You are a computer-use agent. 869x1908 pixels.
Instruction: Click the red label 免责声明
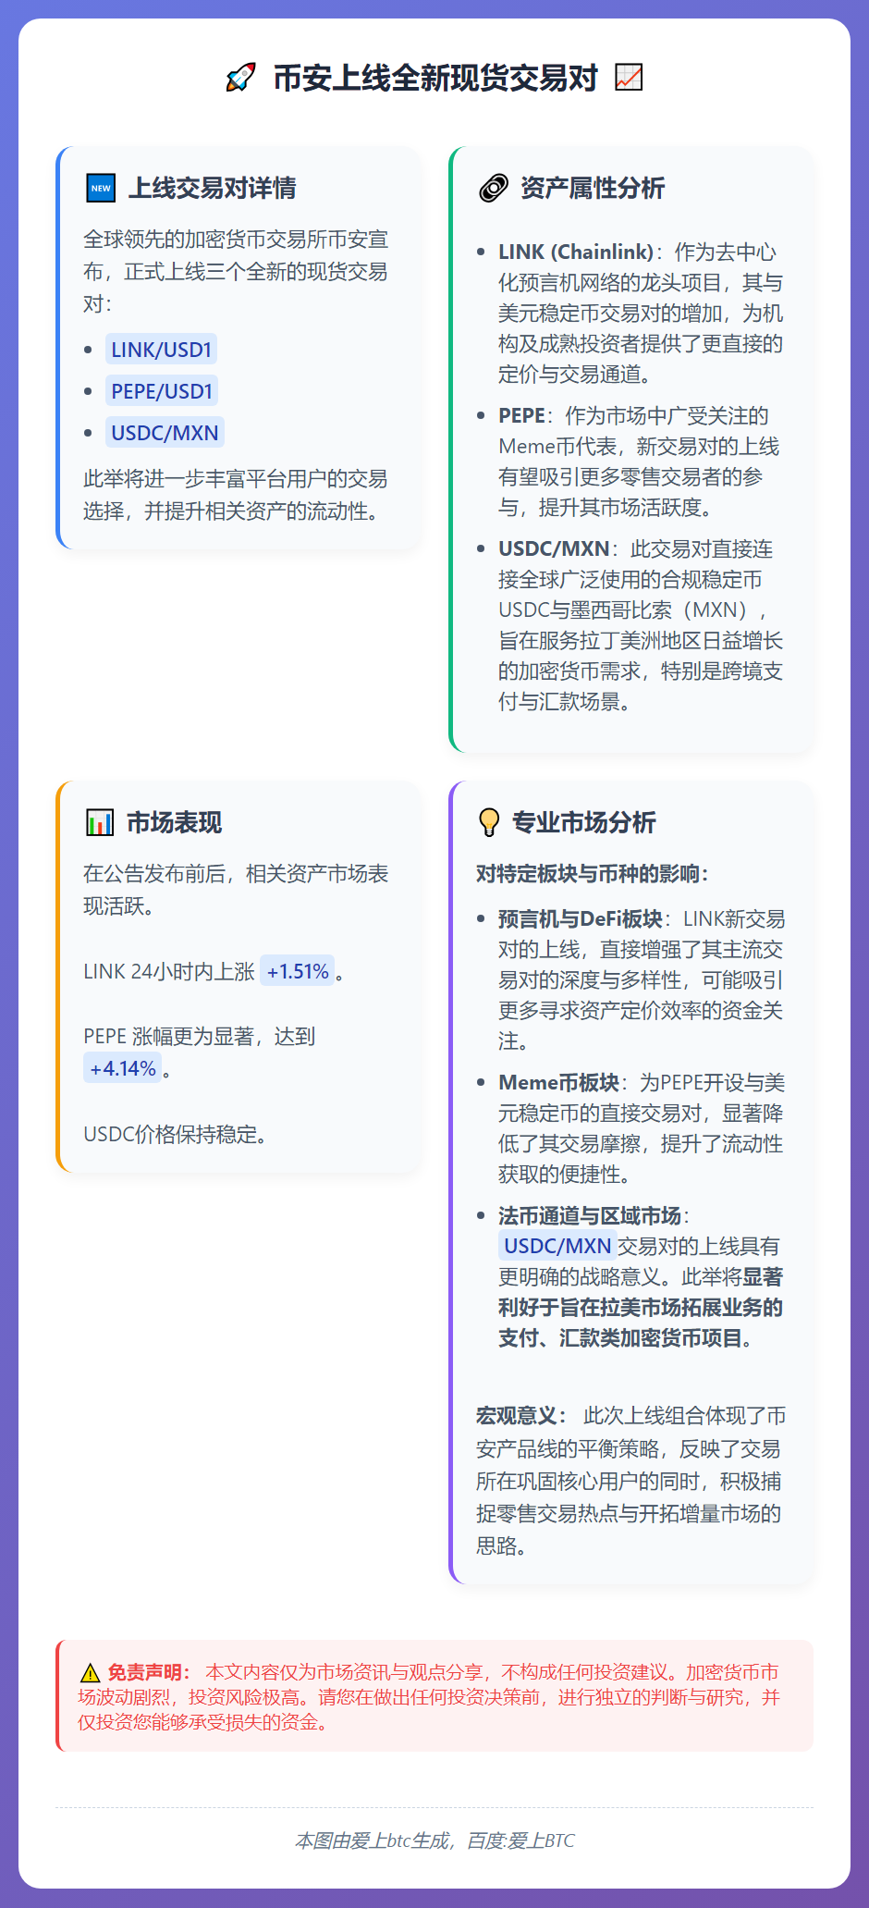[x=148, y=1672]
